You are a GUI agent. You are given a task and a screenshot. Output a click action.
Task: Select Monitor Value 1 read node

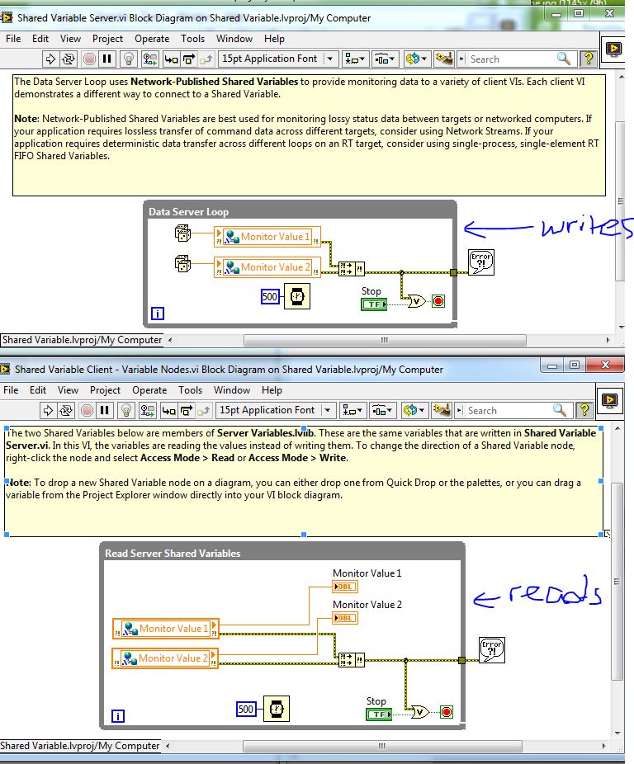click(x=165, y=629)
